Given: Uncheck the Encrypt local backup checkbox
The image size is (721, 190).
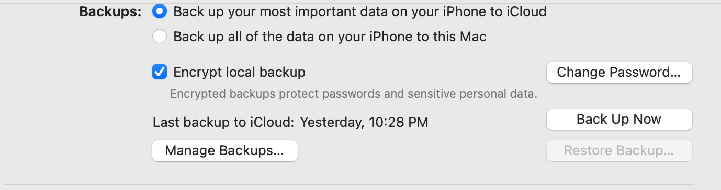Looking at the screenshot, I should [160, 72].
